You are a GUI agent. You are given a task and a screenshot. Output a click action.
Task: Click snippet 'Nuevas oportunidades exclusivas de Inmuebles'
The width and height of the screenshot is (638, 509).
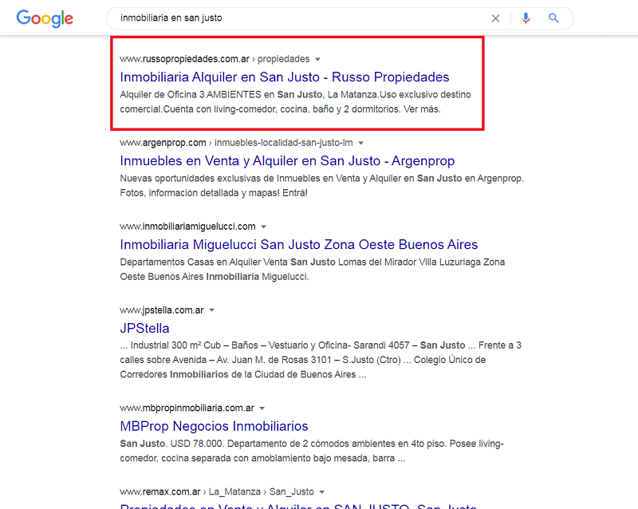point(322,186)
